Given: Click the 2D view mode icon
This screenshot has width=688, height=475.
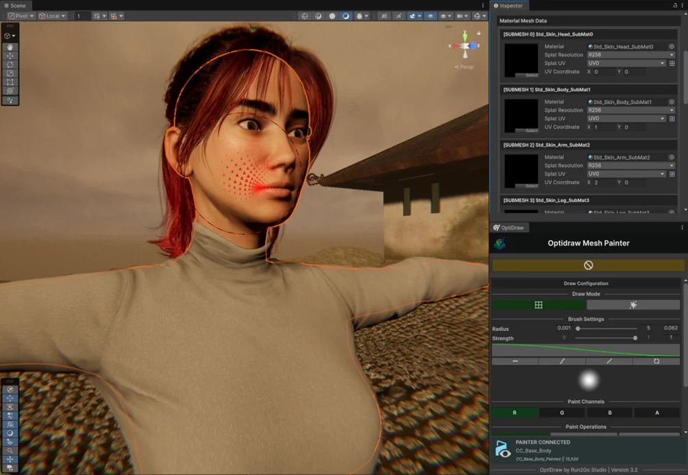Looking at the screenshot, I should tap(384, 16).
